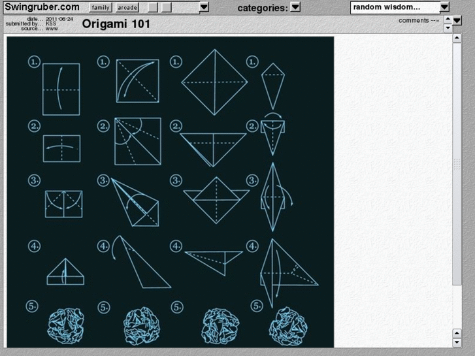Expand the categories dropdown arrow
This screenshot has height=356, width=475.
295,7
